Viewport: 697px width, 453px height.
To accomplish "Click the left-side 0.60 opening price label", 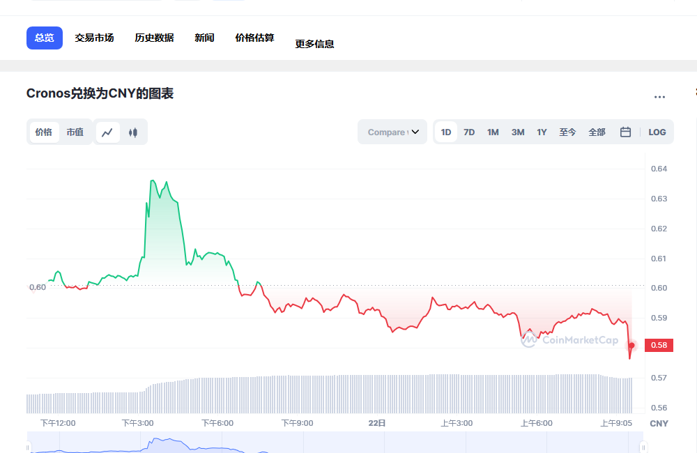I will coord(38,288).
